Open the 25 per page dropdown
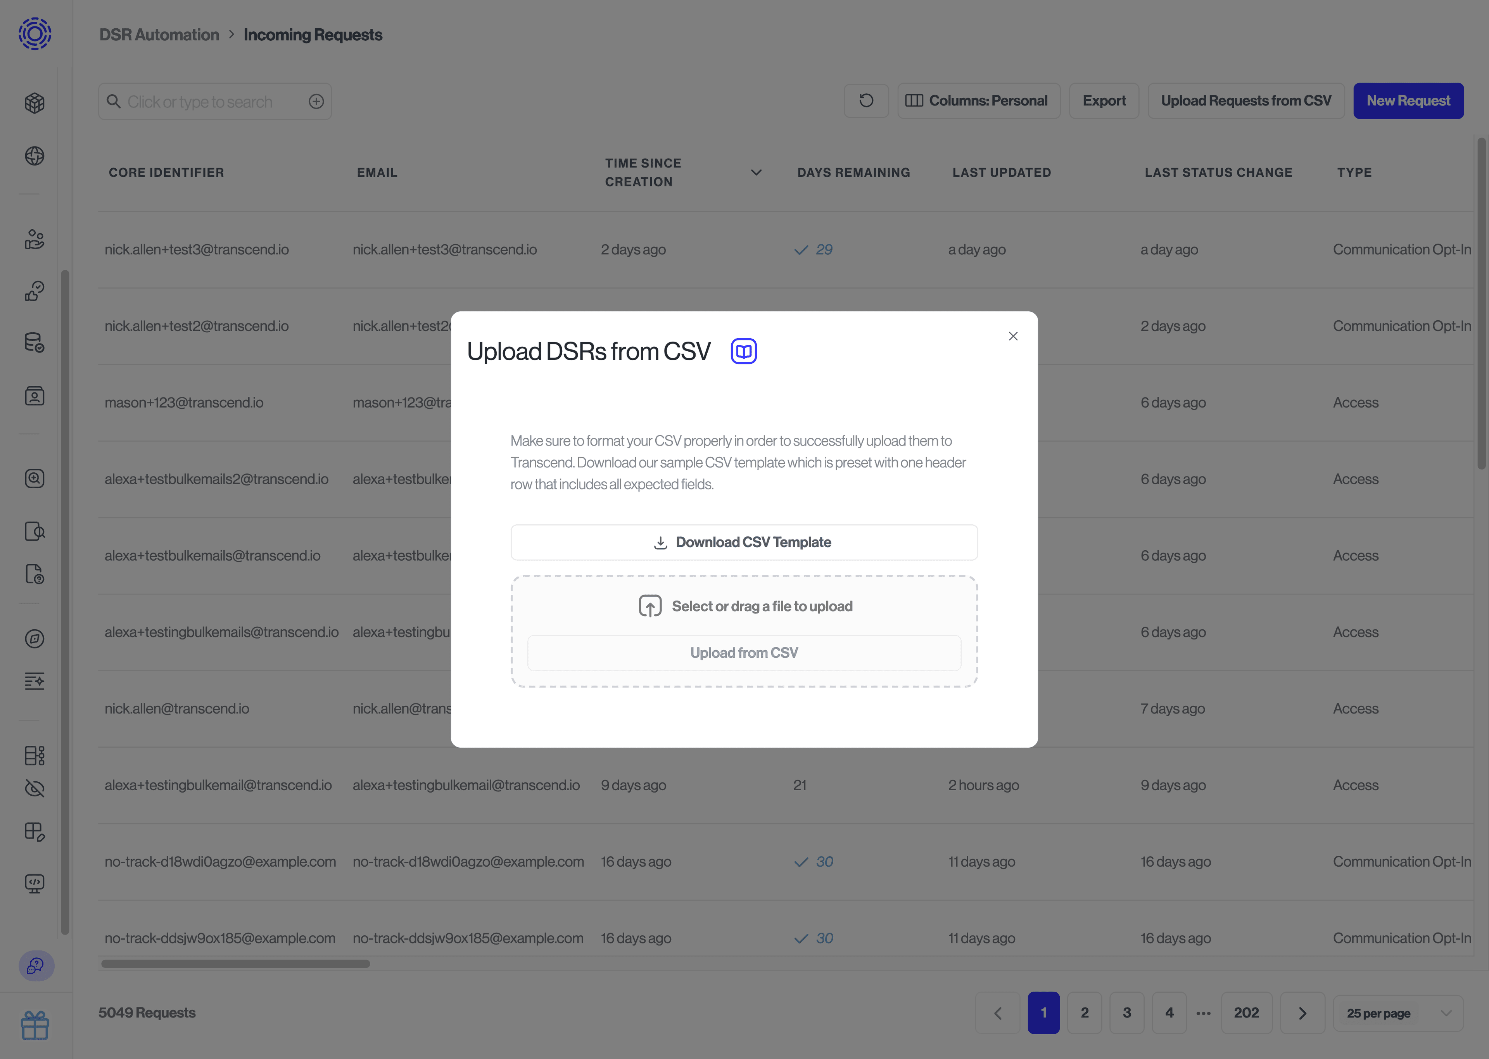Screen dimensions: 1489x1059 tap(1398, 1013)
